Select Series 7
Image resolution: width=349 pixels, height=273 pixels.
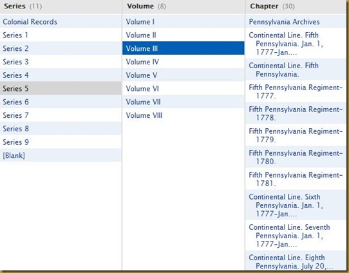[x=61, y=115]
